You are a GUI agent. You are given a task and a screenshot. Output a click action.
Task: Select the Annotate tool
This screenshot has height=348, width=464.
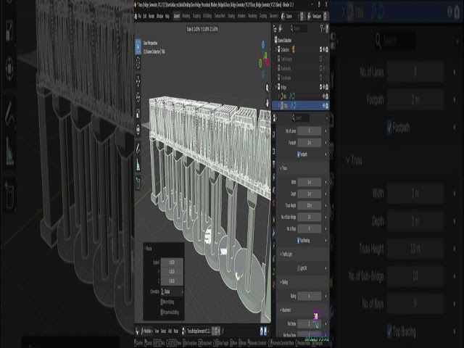(x=138, y=148)
